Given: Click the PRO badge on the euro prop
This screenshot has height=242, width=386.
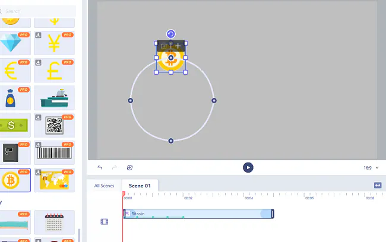Looking at the screenshot, I should point(24,62).
